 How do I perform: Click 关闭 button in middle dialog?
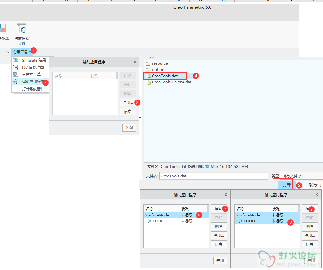click(220, 261)
